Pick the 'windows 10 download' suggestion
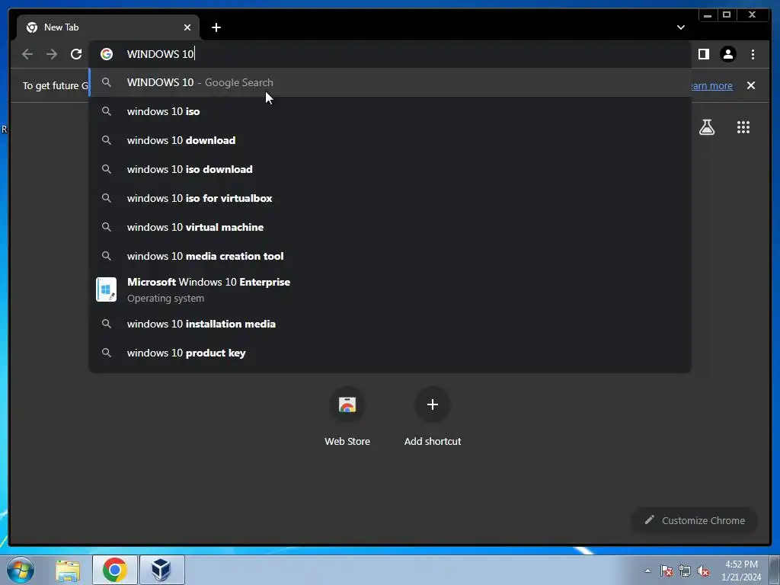The height and width of the screenshot is (585, 780). coord(390,140)
